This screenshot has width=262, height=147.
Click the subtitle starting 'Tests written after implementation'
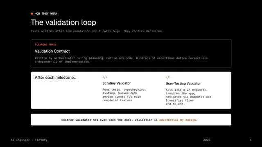(97, 31)
